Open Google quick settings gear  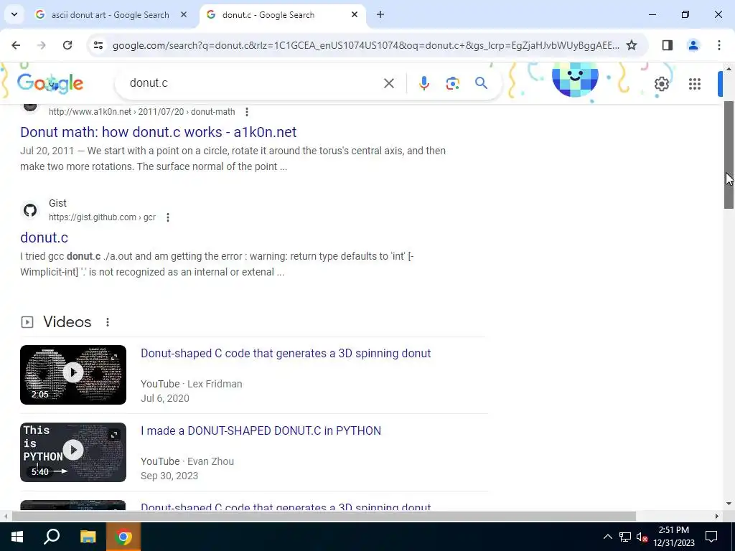(661, 84)
